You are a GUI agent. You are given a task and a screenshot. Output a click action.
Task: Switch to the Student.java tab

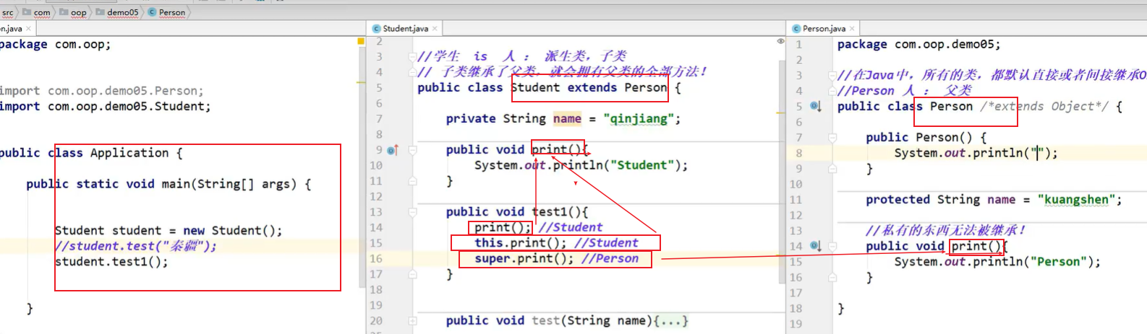click(x=405, y=29)
